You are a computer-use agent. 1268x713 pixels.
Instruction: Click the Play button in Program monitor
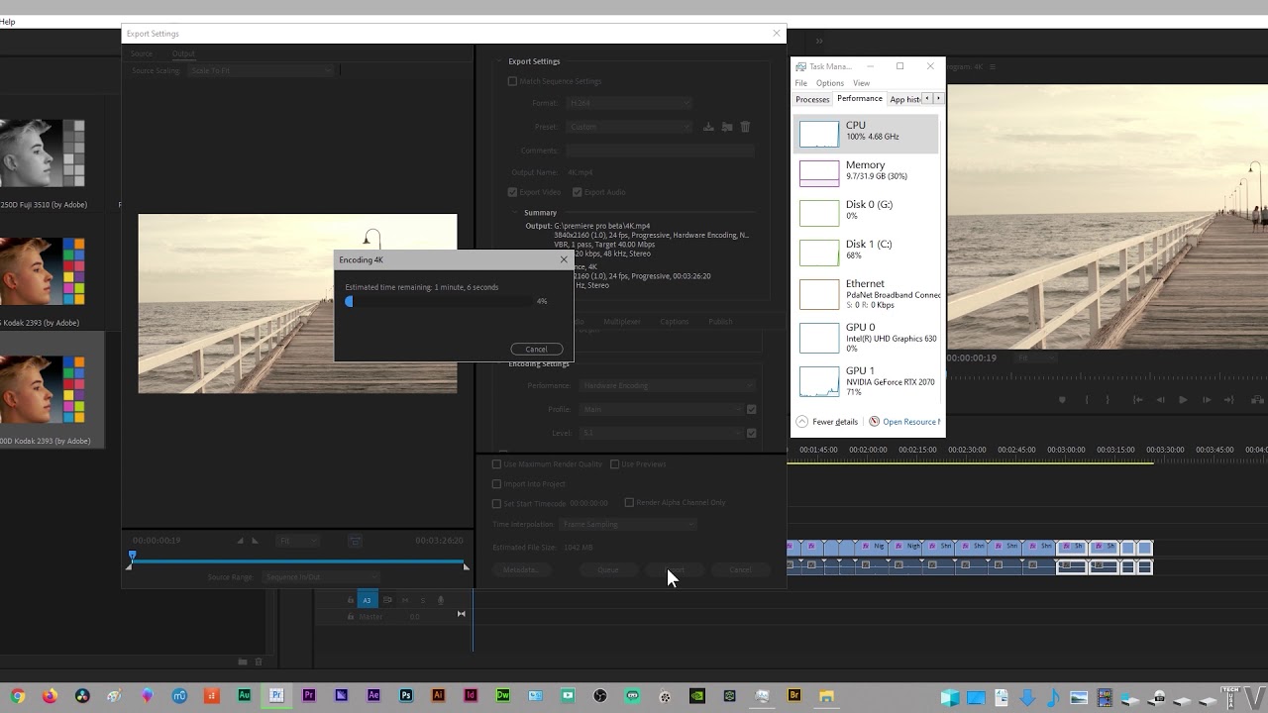(1183, 400)
